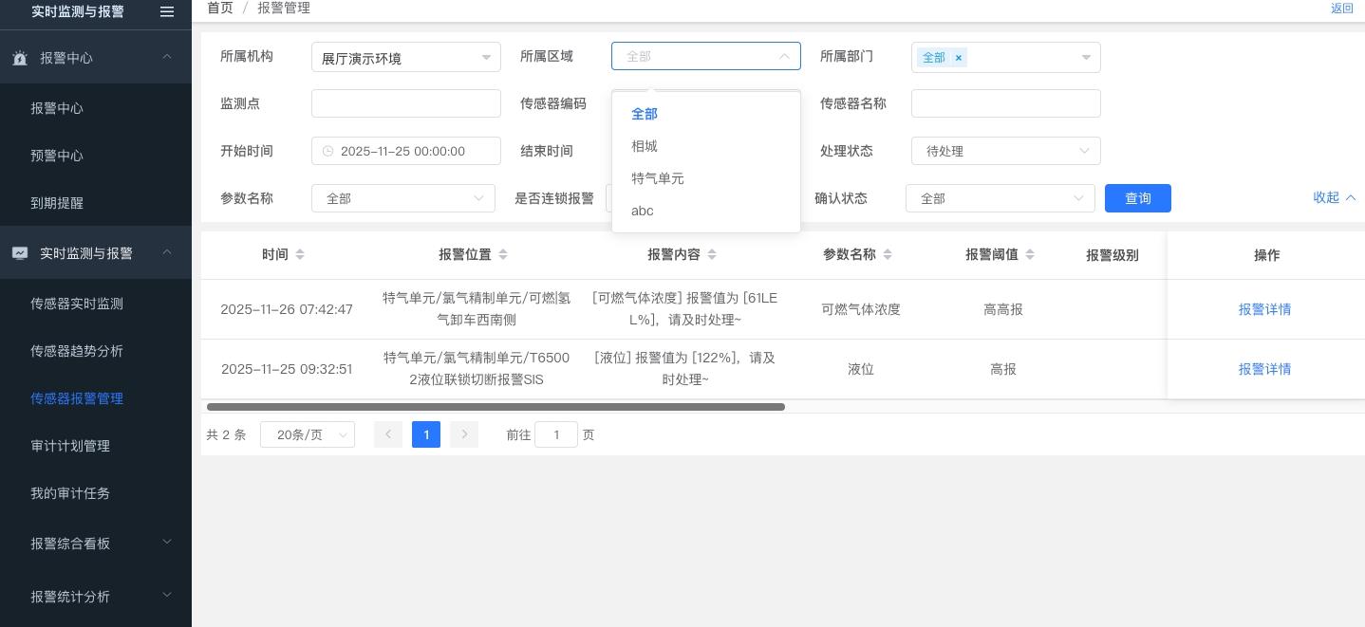Click the 监测点 input field
1365x627 pixels.
[x=405, y=103]
